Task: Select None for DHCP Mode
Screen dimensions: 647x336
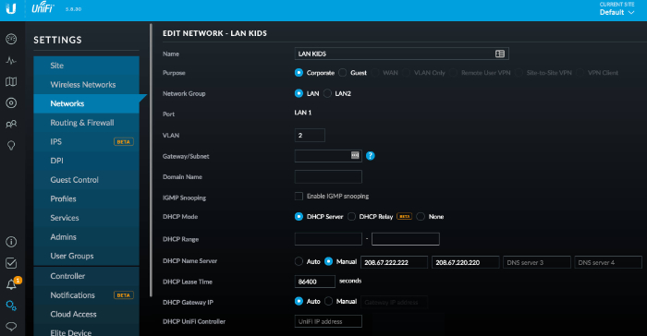Action: tap(421, 216)
